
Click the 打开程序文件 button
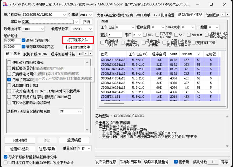pos(78,40)
